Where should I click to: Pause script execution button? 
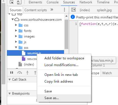coord(12,73)
